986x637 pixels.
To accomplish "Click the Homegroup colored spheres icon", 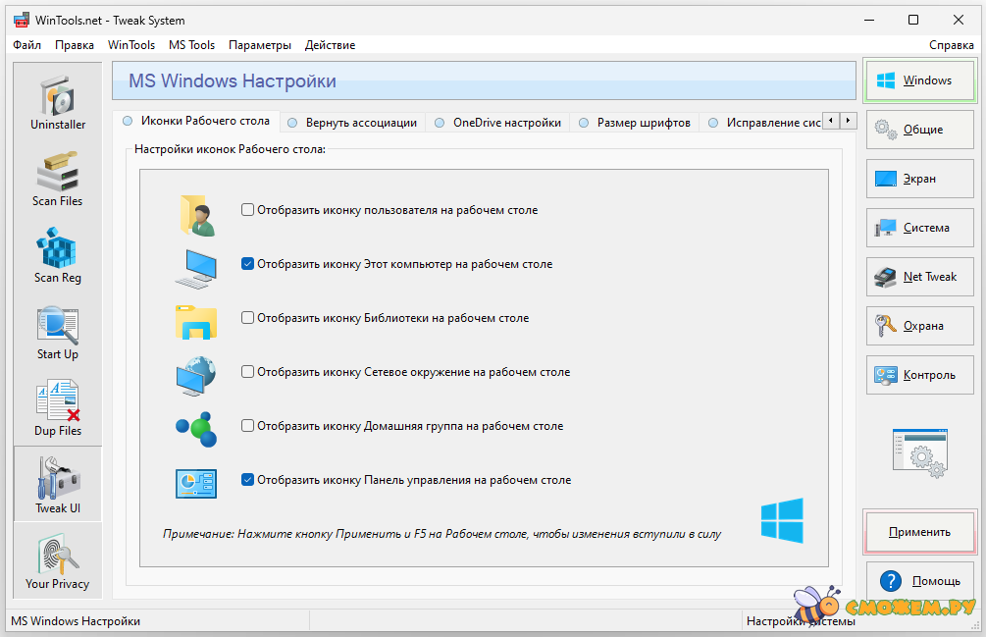I will pos(196,430).
